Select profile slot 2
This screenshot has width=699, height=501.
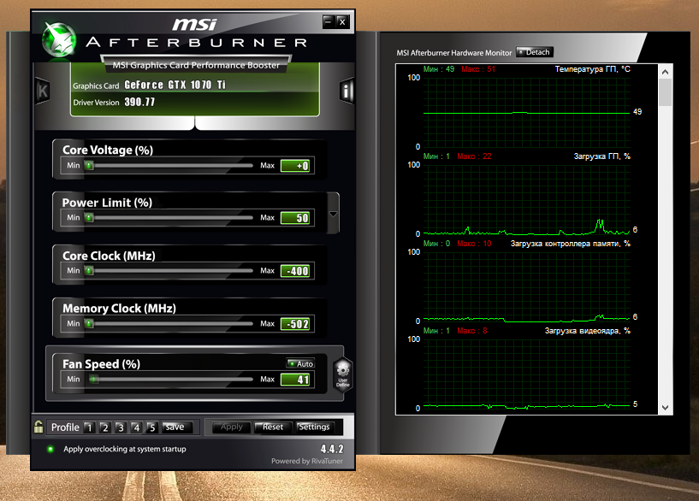[105, 427]
